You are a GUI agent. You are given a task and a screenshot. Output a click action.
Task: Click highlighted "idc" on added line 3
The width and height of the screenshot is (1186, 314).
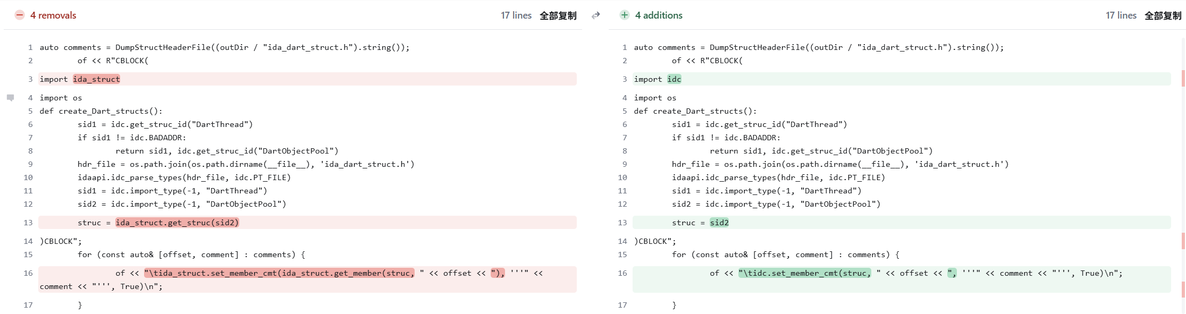tap(674, 79)
